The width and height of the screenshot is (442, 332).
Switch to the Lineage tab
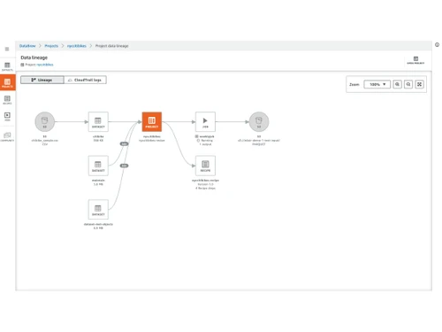pos(42,80)
